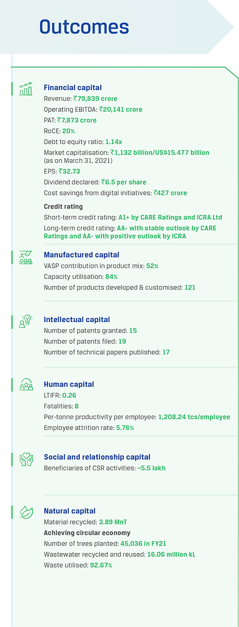
Task: Click the Natural capital leaf icon
Action: (26, 512)
